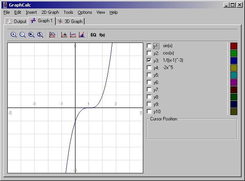Open the Edit menu
This screenshot has width=245, height=181.
tap(18, 12)
